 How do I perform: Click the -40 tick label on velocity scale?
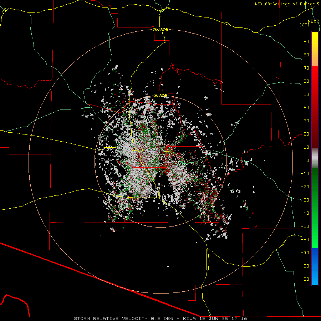pos(305,213)
